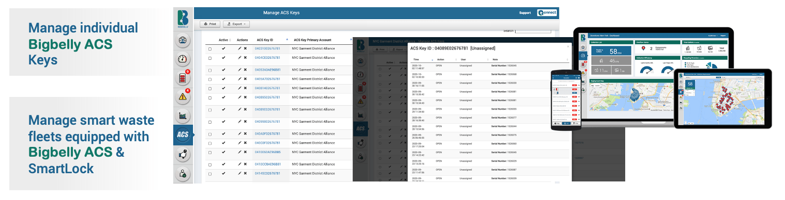Edit key 04099802676781 with pencil icon
Screen dimensions: 785x200
click(x=239, y=122)
